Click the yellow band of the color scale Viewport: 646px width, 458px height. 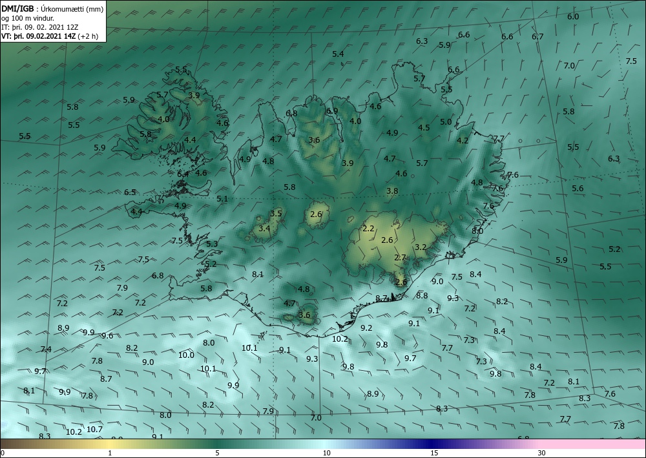[x=109, y=444]
